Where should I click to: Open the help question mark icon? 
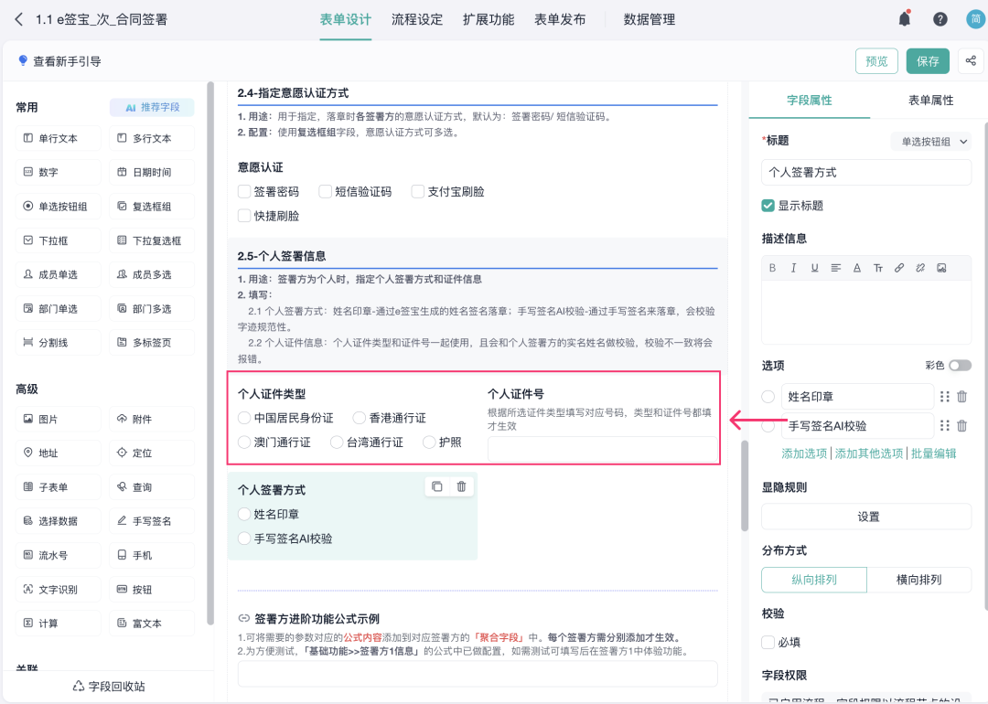point(940,19)
